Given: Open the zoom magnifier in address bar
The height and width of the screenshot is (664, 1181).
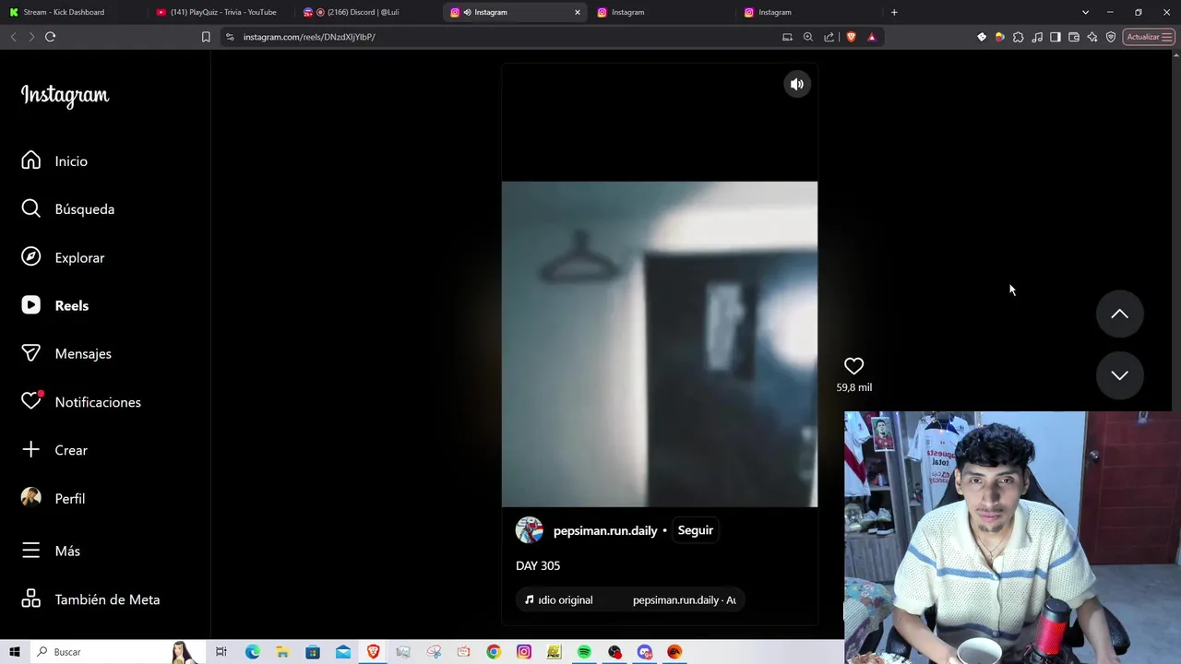Looking at the screenshot, I should click(808, 37).
